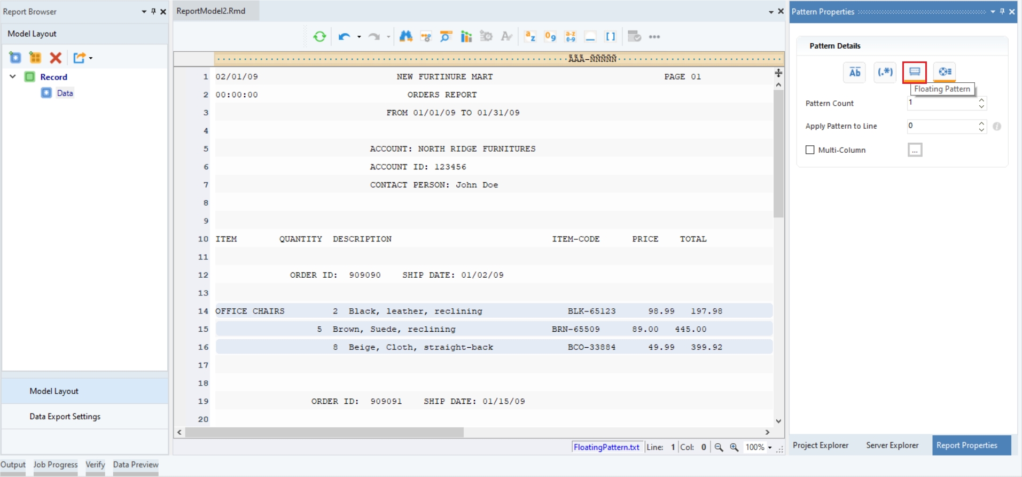Click the Pattern Count input field

coord(942,103)
